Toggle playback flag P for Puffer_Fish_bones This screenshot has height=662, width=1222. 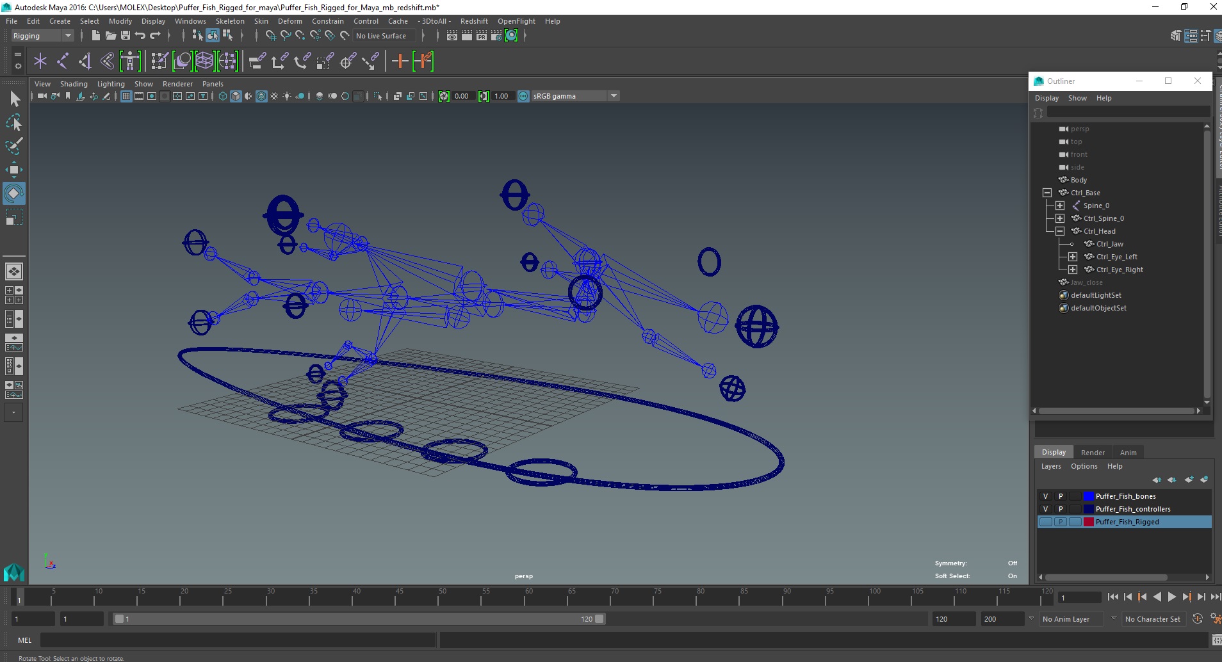click(1061, 496)
